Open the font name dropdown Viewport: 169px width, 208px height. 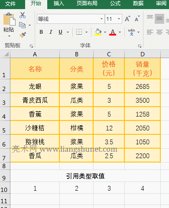click(x=101, y=19)
